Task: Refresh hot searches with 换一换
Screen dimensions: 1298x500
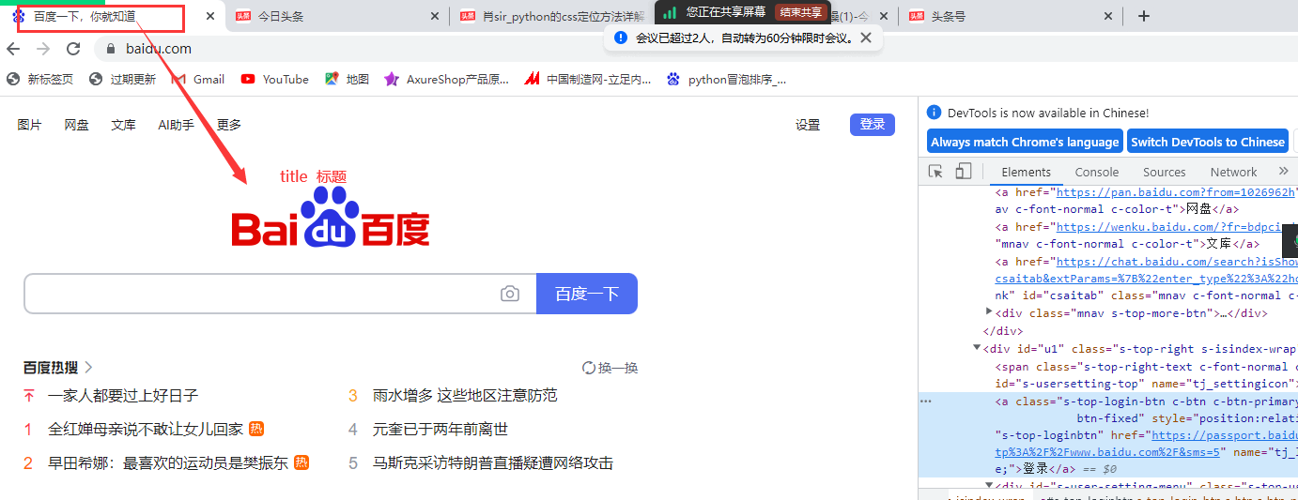Action: pyautogui.click(x=610, y=368)
